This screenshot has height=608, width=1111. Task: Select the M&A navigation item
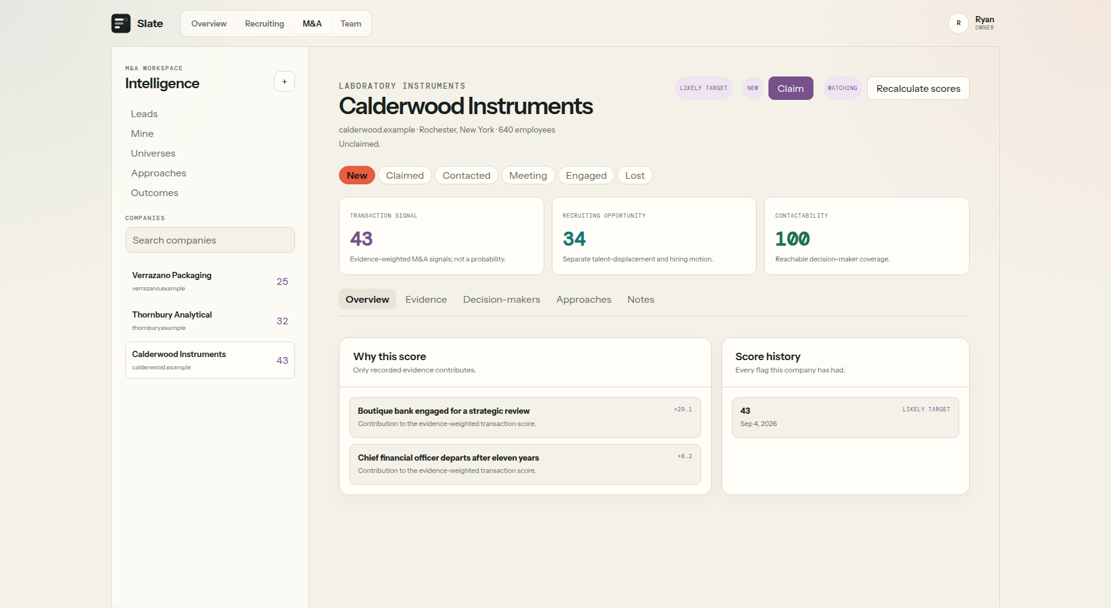(312, 23)
